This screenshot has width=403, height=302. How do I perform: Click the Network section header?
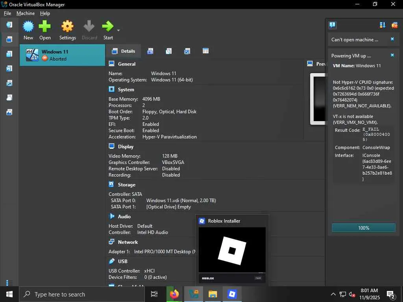[x=128, y=242]
